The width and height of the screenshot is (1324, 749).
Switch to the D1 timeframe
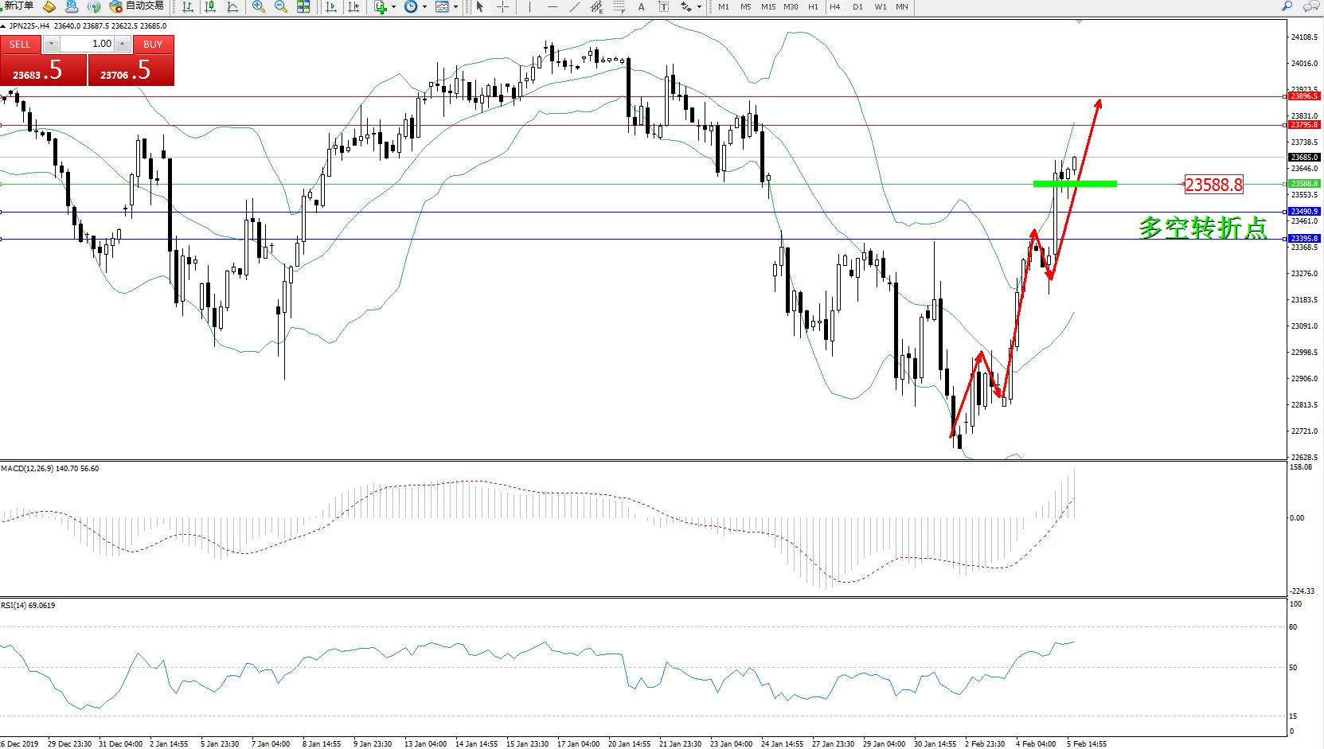coord(857,7)
